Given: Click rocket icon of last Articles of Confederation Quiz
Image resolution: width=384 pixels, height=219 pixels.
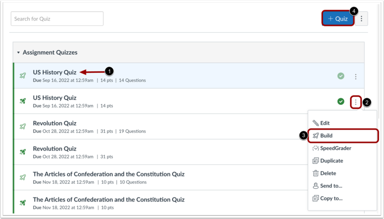Looking at the screenshot, I should click(x=23, y=202).
